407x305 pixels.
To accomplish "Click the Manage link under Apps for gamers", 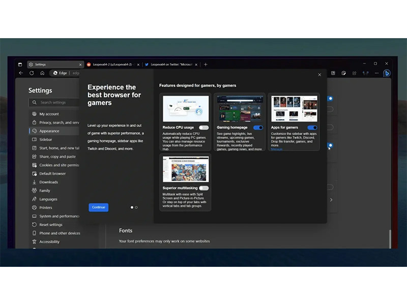I will [x=276, y=149].
